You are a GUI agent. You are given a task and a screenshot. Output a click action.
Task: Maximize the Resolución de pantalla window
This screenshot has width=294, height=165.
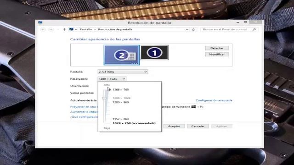(245, 22)
